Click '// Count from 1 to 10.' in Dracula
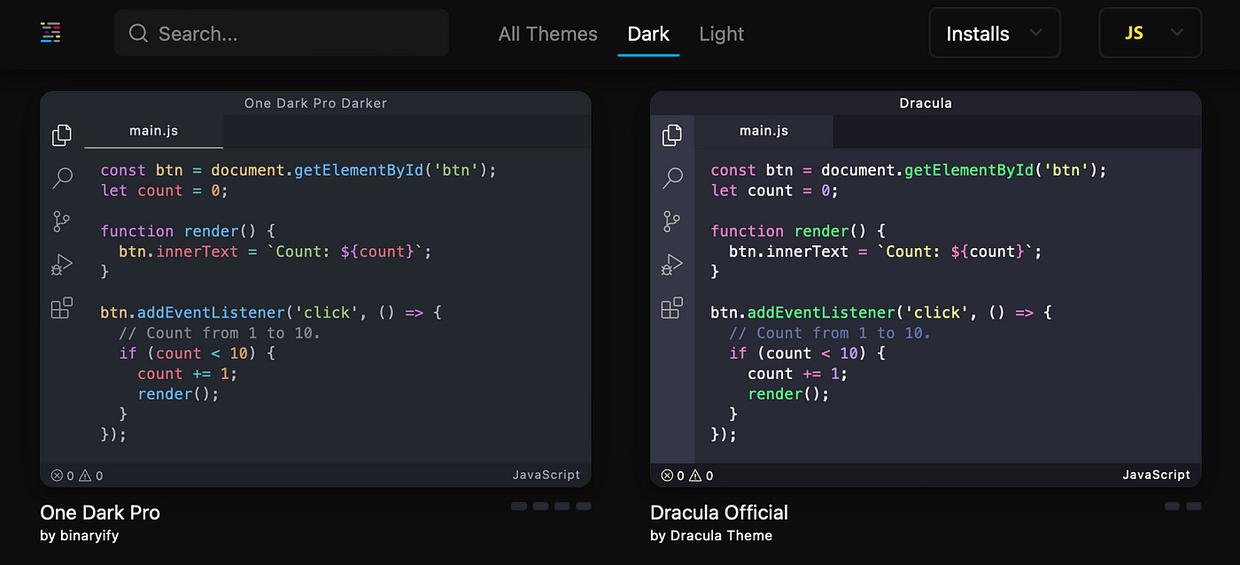The width and height of the screenshot is (1240, 565). click(x=830, y=333)
